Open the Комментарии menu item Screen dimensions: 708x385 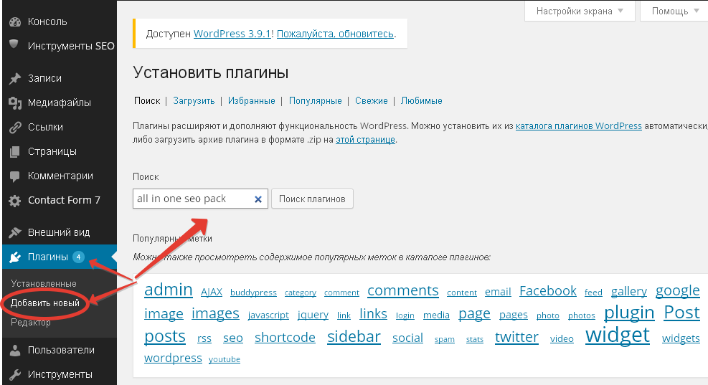click(x=60, y=176)
